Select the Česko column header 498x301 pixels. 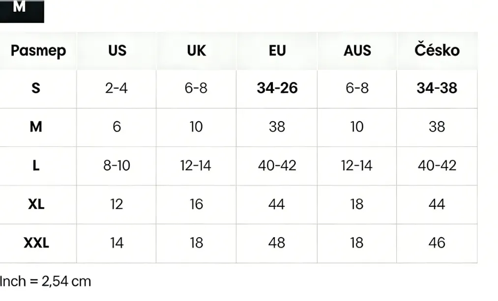tap(437, 50)
